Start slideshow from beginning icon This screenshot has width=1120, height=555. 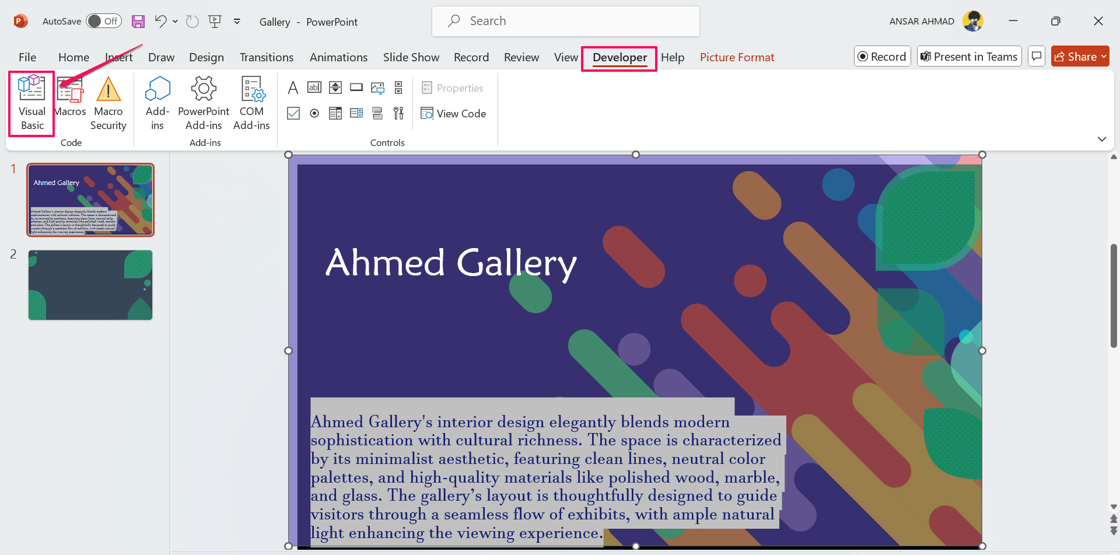point(215,22)
